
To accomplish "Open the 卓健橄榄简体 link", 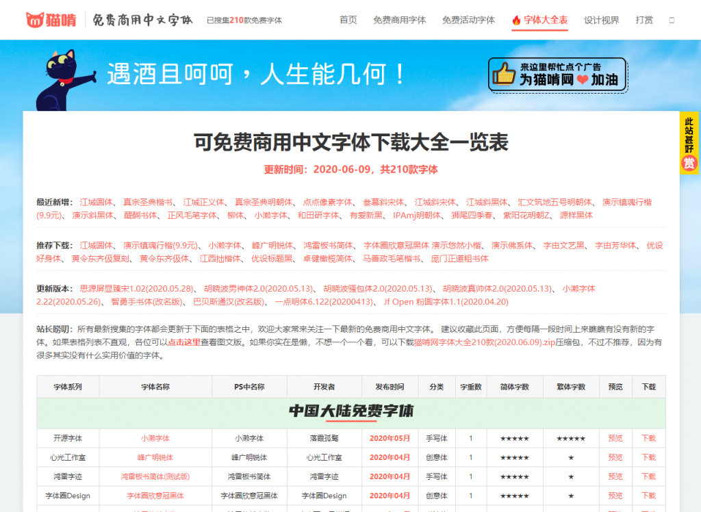I will pos(328,259).
